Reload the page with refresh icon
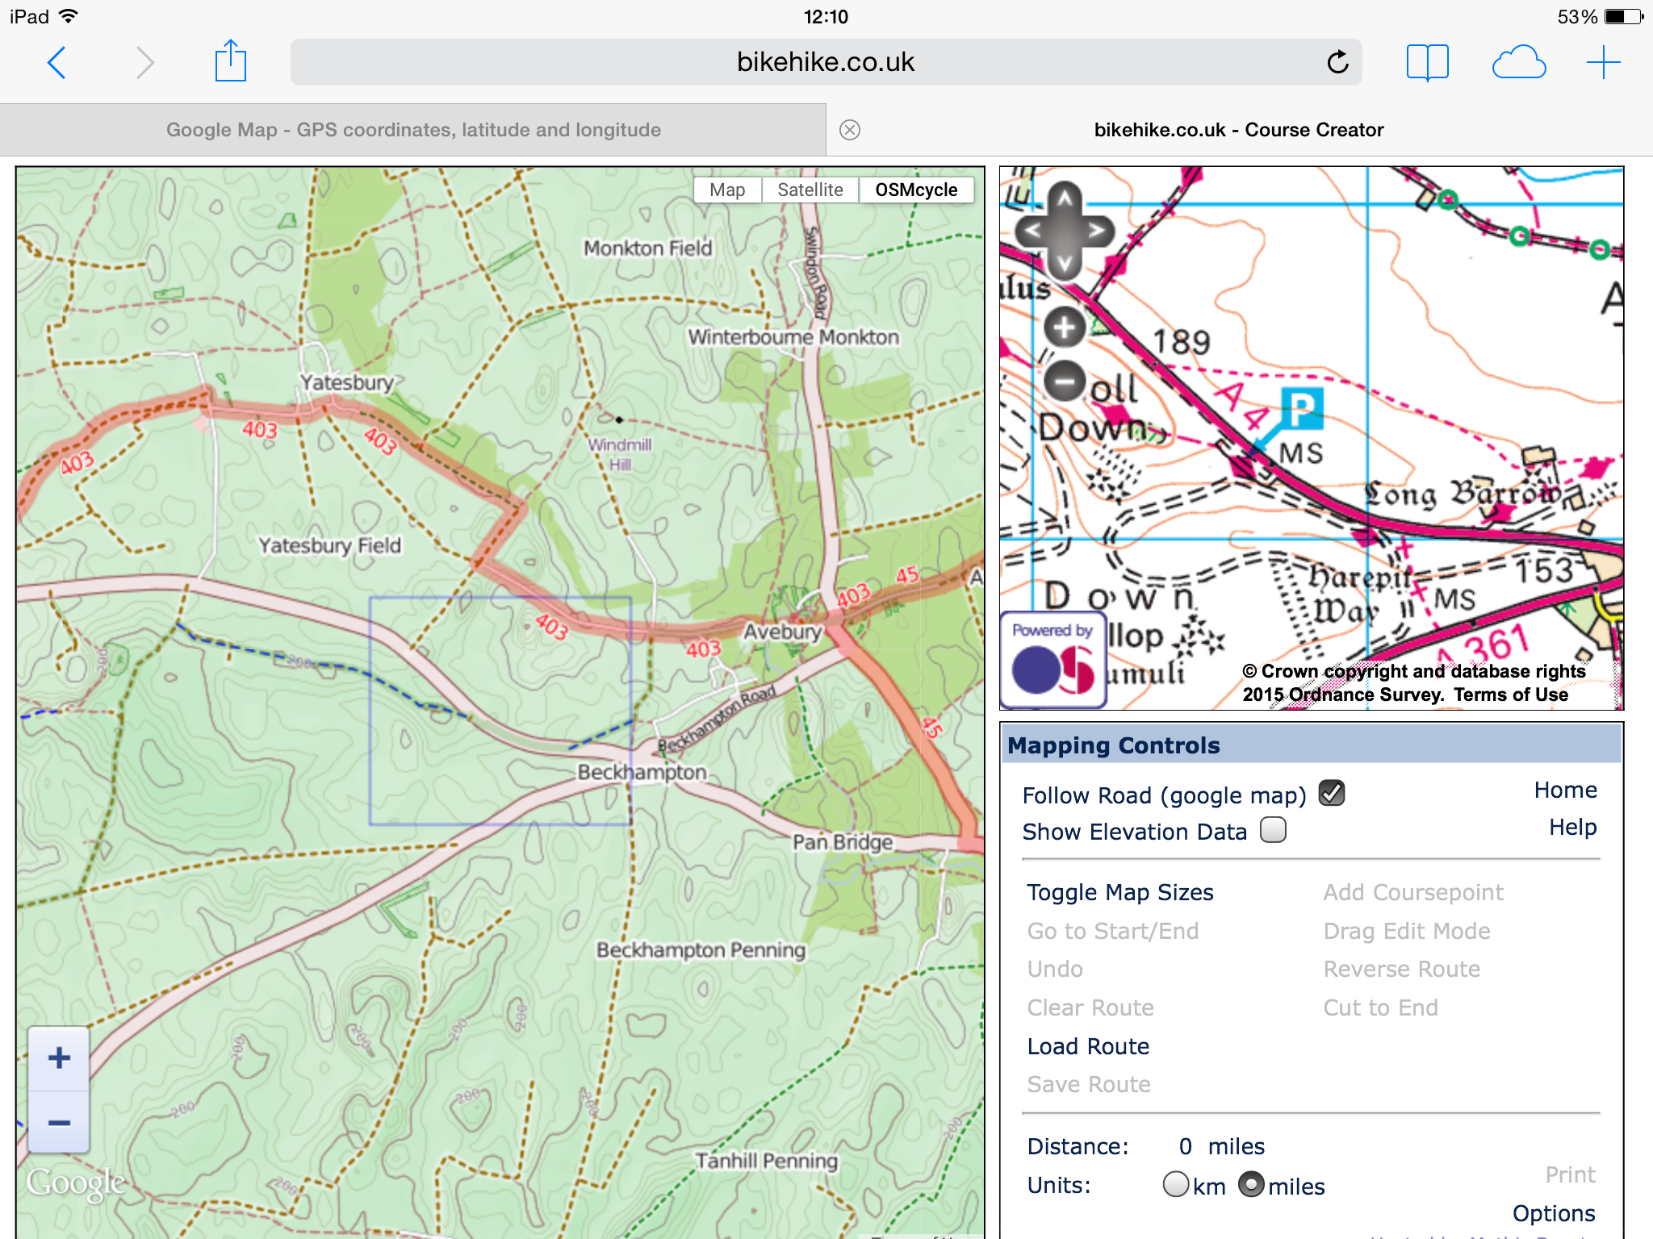1653x1239 pixels. [1337, 62]
